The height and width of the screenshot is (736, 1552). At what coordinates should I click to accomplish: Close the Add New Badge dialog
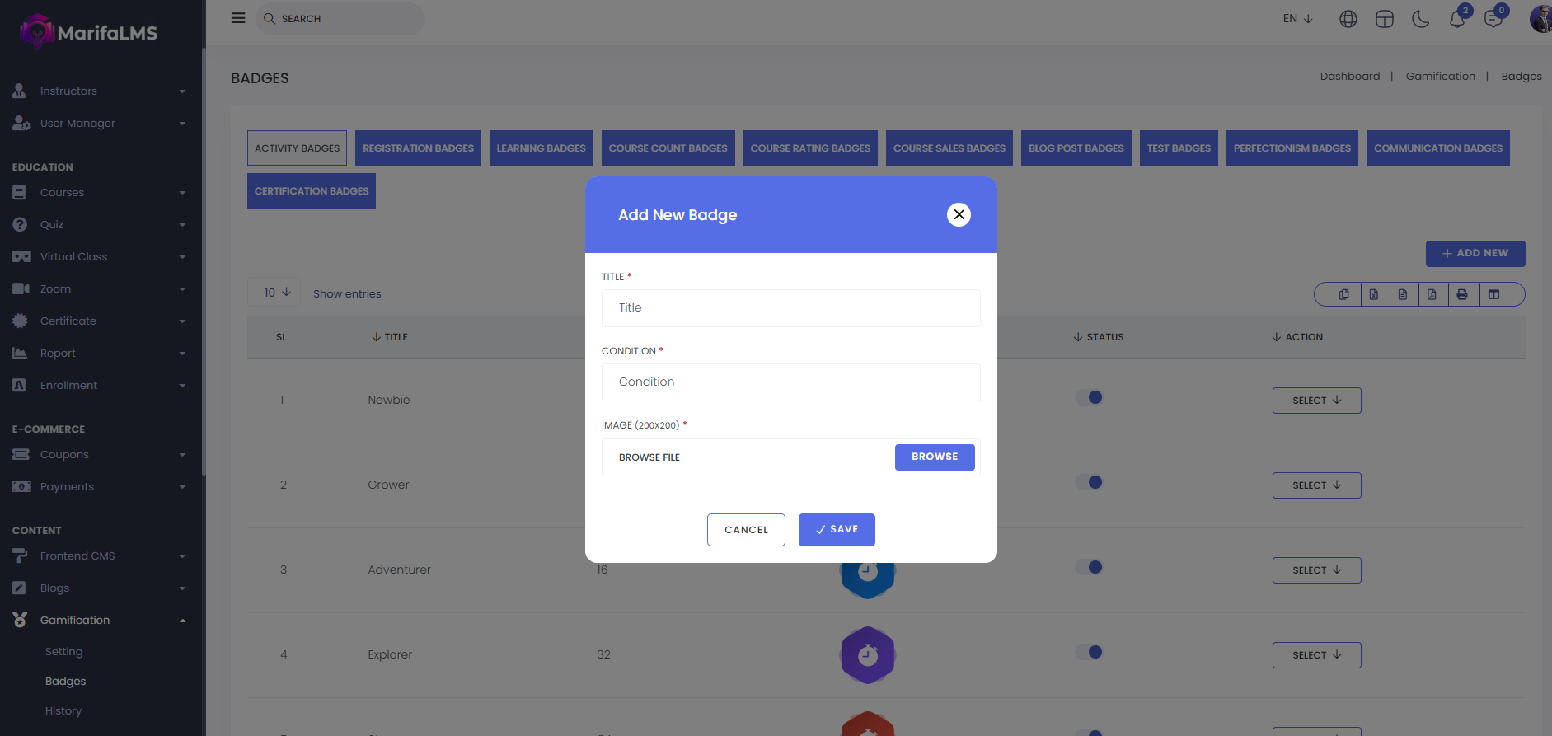point(959,214)
